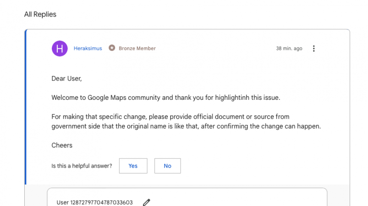Click the "Dear User," greeting line

pyautogui.click(x=66, y=78)
